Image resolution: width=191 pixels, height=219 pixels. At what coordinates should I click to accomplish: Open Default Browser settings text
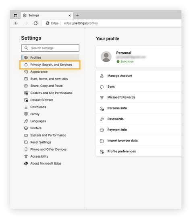(x=42, y=100)
